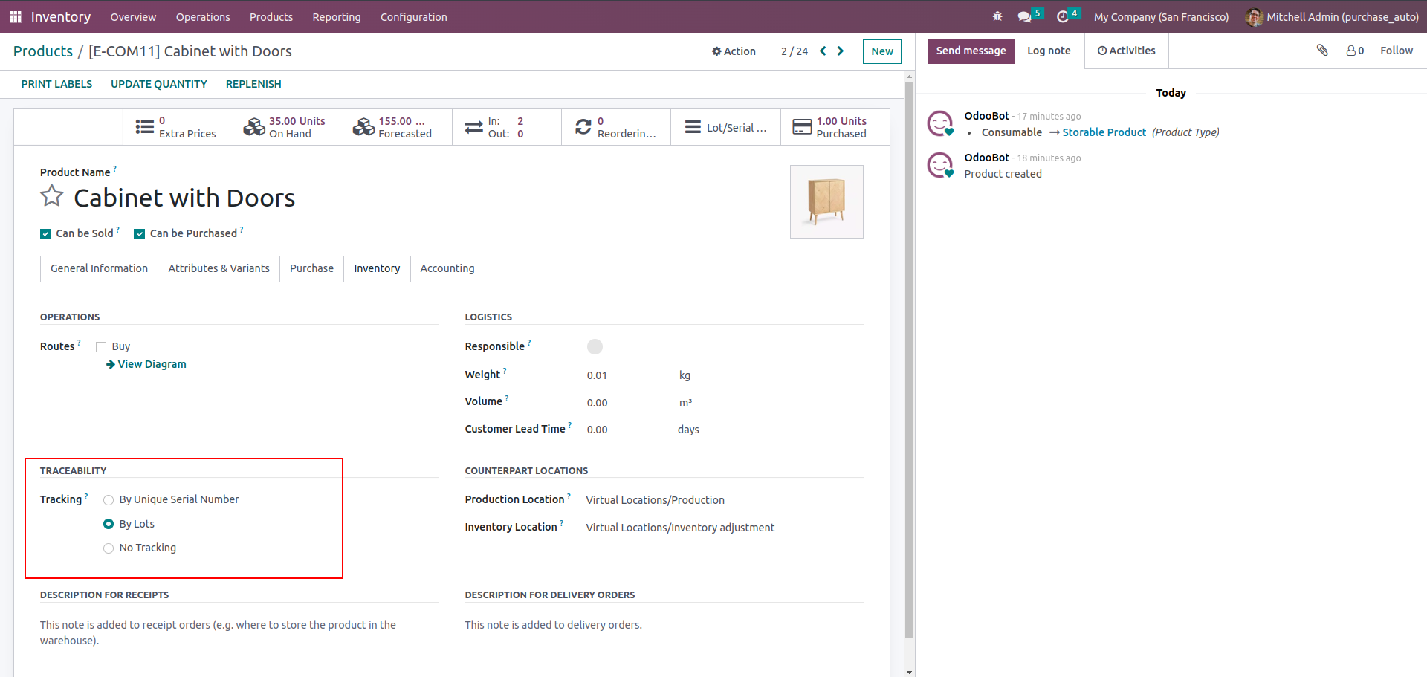The width and height of the screenshot is (1427, 677).
Task: Go to next product record arrow
Action: [x=841, y=51]
